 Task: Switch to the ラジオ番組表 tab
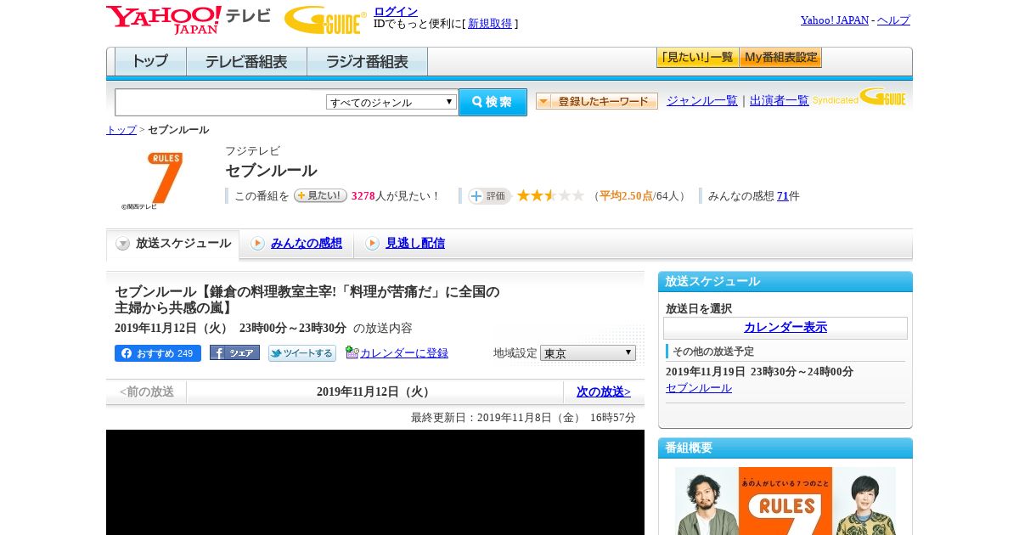click(x=367, y=62)
